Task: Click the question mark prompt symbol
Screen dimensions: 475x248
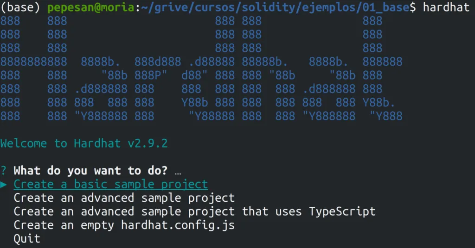Action: click(4, 171)
